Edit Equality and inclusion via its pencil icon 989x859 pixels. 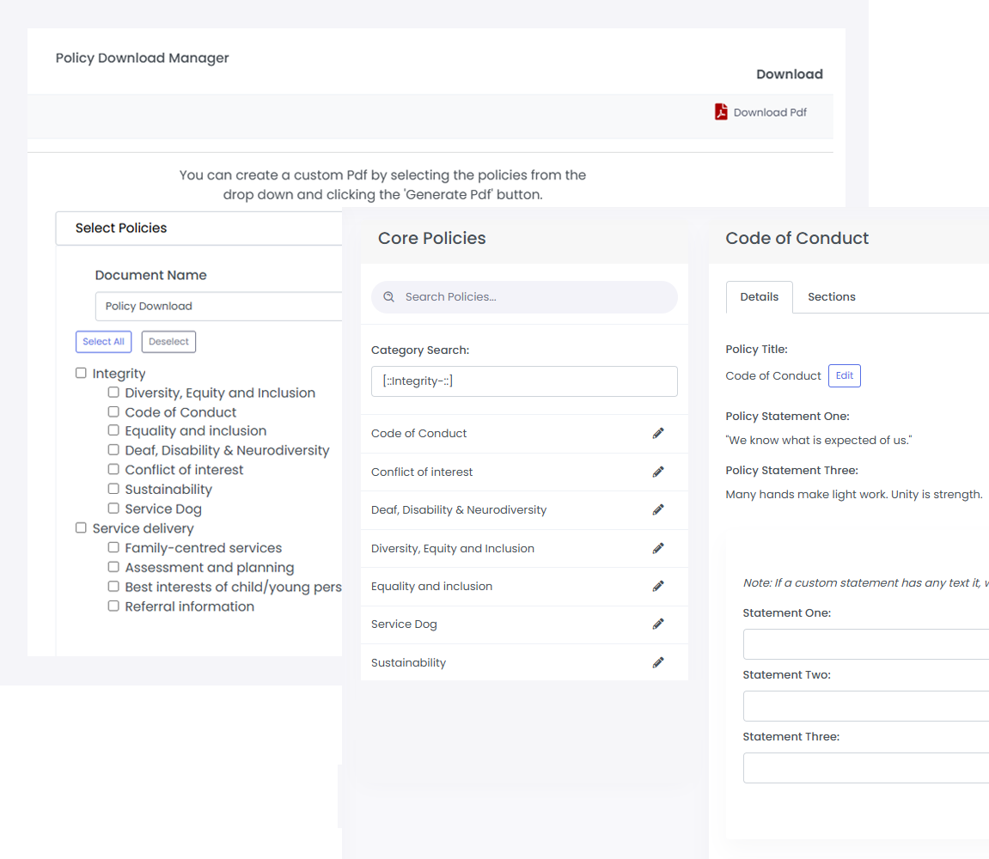coord(658,586)
